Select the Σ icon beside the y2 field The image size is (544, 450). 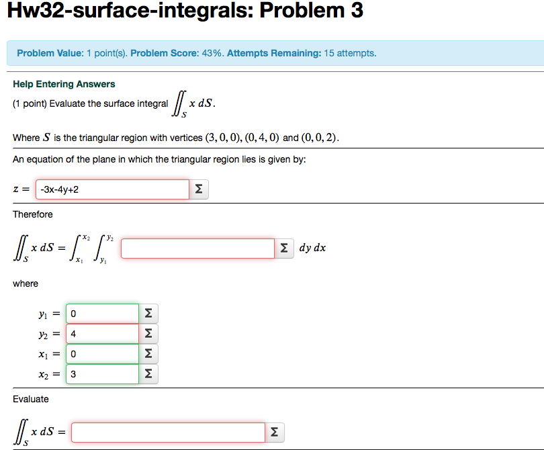147,333
